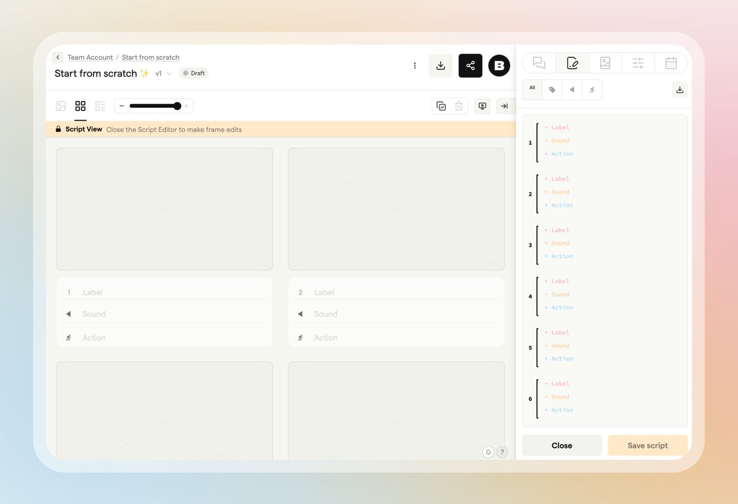Click the black share button
The height and width of the screenshot is (504, 738).
(x=470, y=66)
